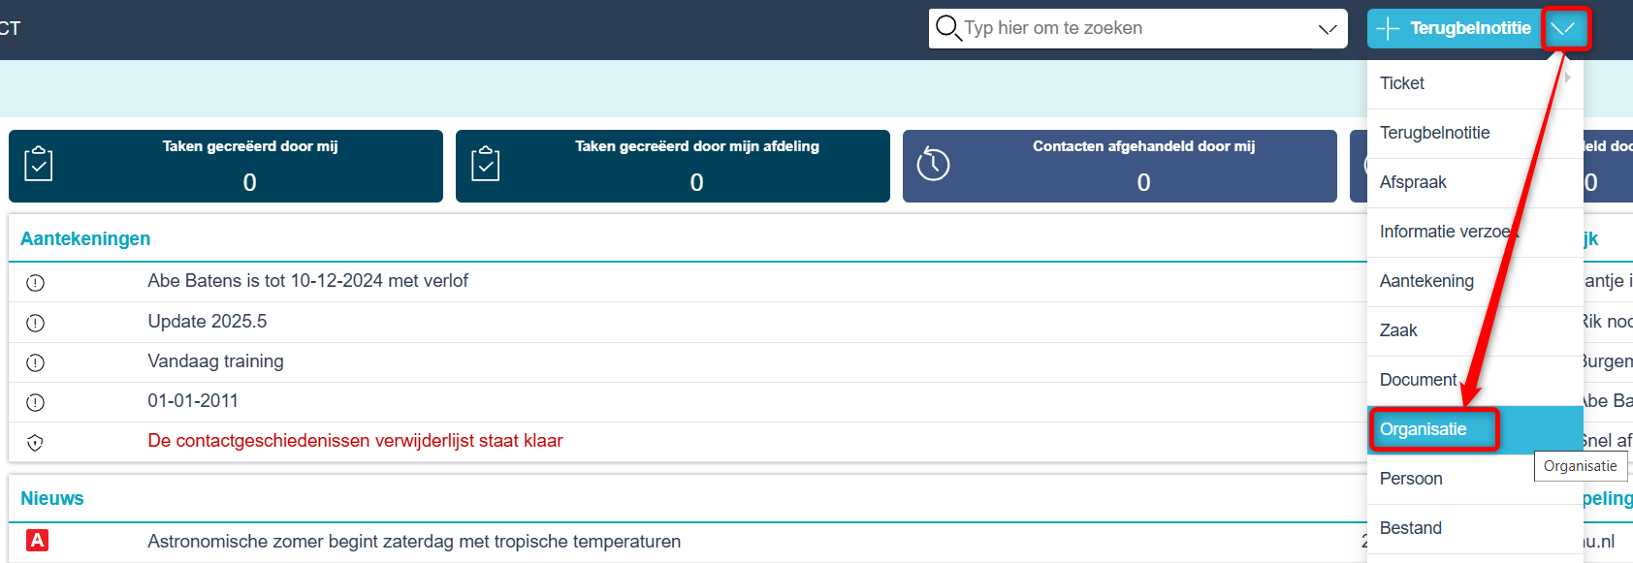Open Astronomische zomer news article
The height and width of the screenshot is (563, 1633).
click(414, 542)
